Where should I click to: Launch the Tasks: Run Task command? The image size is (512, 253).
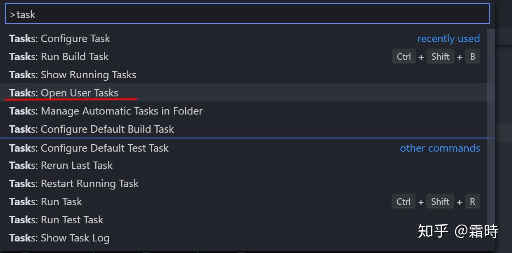(x=45, y=201)
